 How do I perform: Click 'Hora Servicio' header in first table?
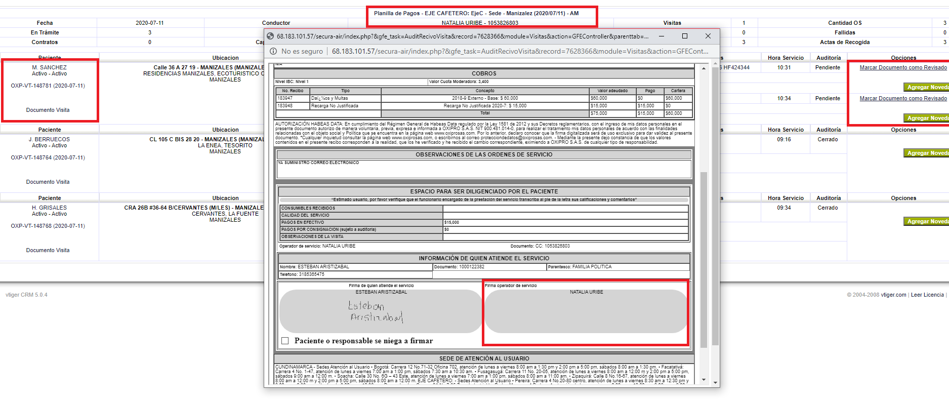[786, 58]
